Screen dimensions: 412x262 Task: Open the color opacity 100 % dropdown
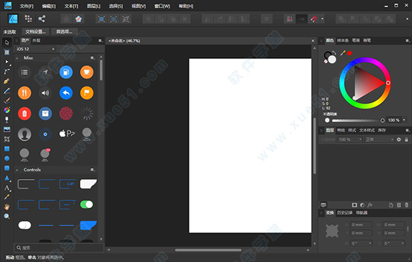[x=404, y=120]
